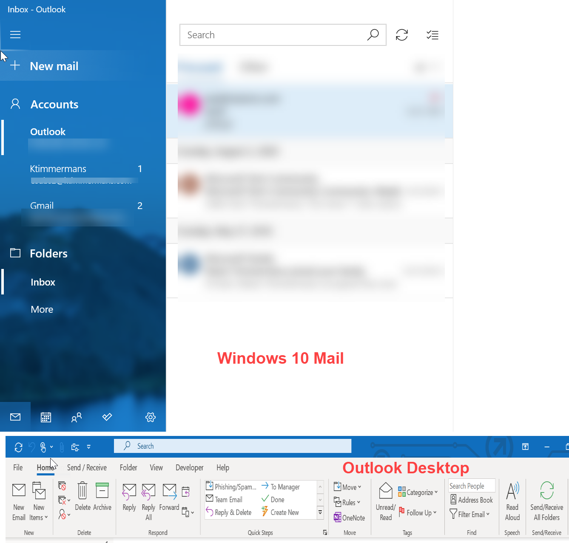Click the Search People field

[x=472, y=486]
